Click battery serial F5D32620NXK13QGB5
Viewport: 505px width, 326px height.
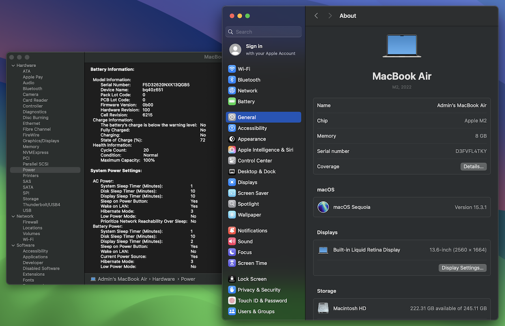click(x=166, y=85)
